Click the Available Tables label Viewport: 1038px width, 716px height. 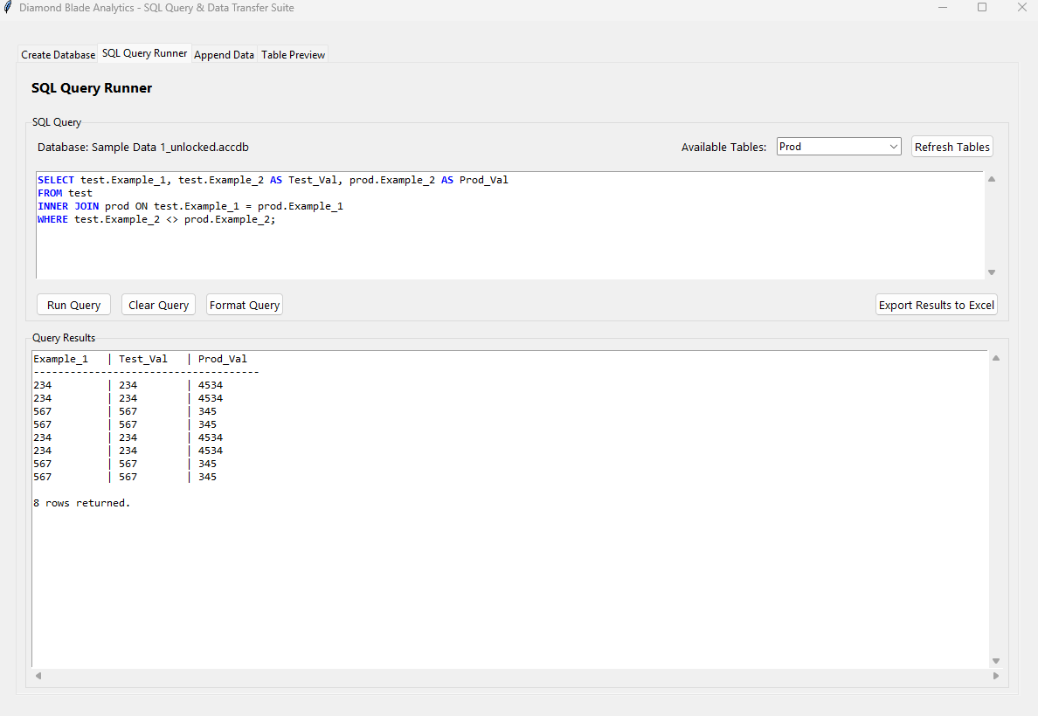pyautogui.click(x=723, y=147)
